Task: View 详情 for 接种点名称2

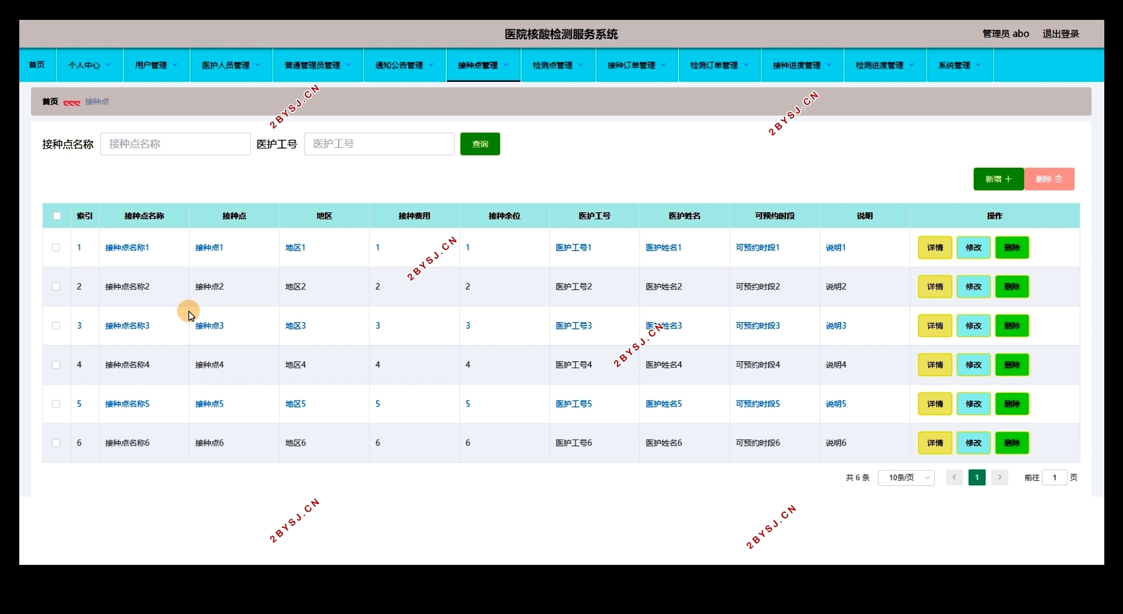Action: (x=935, y=287)
